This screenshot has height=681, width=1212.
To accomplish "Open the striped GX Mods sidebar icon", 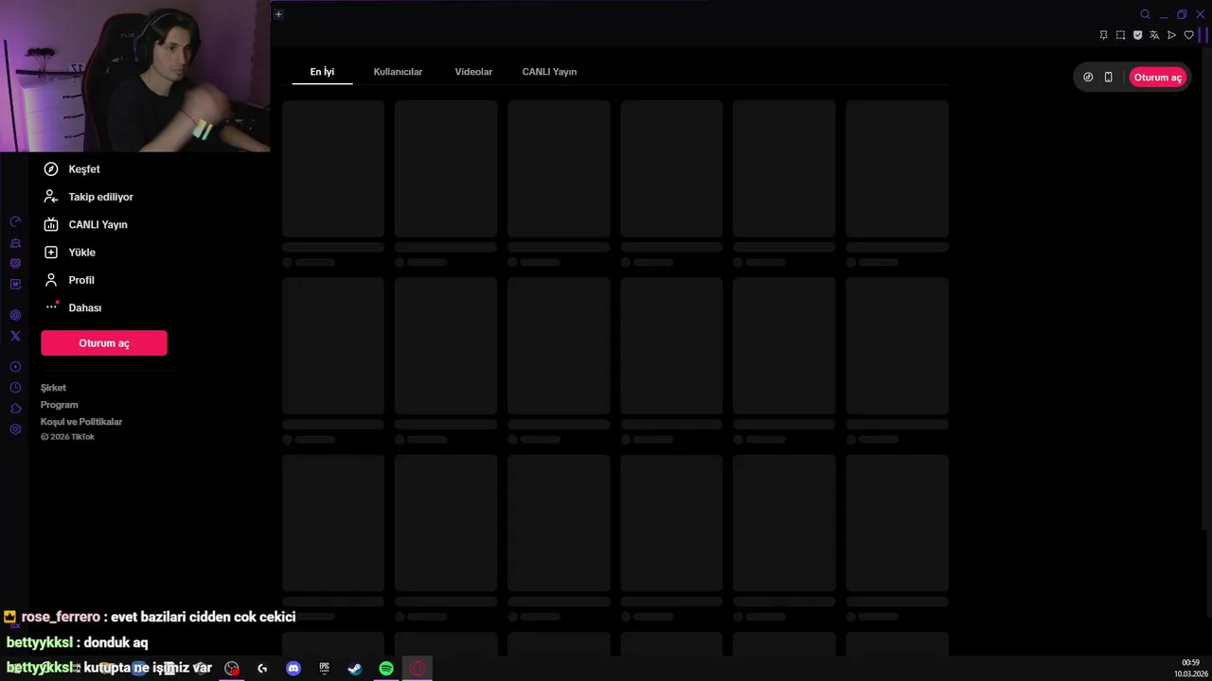I will pyautogui.click(x=15, y=264).
